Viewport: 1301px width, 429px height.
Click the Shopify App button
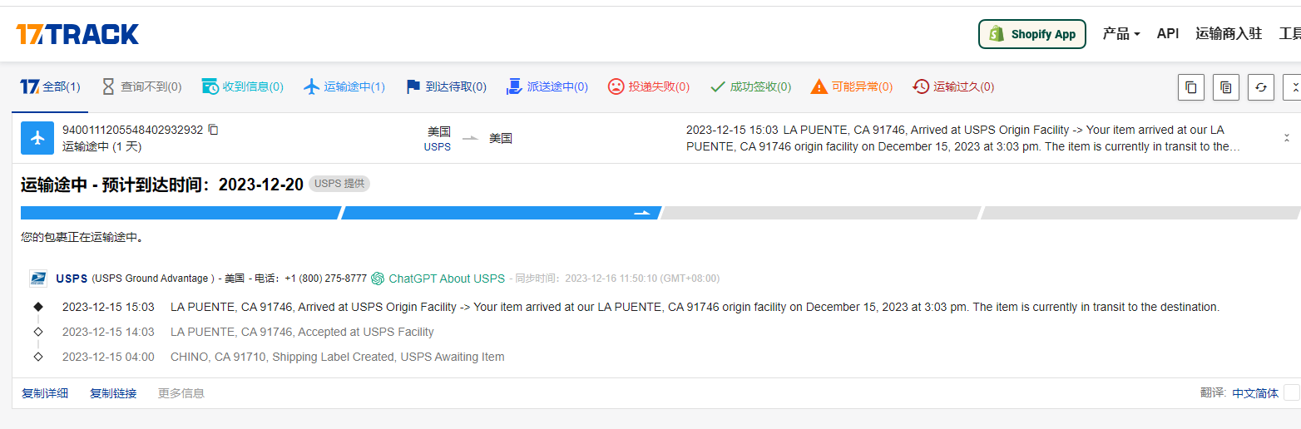[1031, 34]
